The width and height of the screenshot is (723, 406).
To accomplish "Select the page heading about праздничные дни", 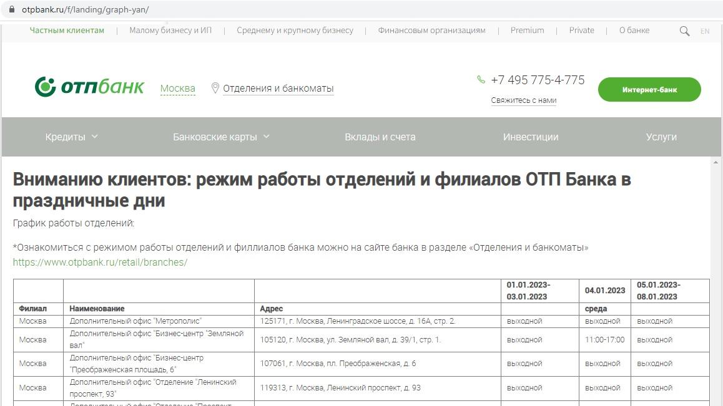I will [322, 190].
